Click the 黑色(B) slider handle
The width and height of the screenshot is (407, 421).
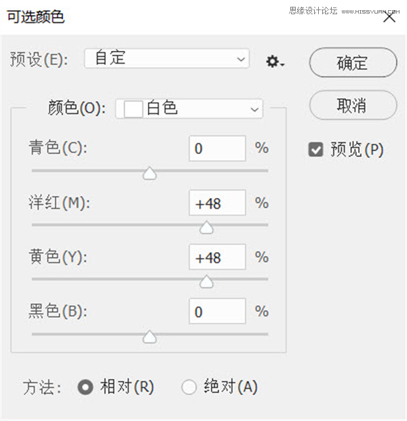click(x=150, y=337)
